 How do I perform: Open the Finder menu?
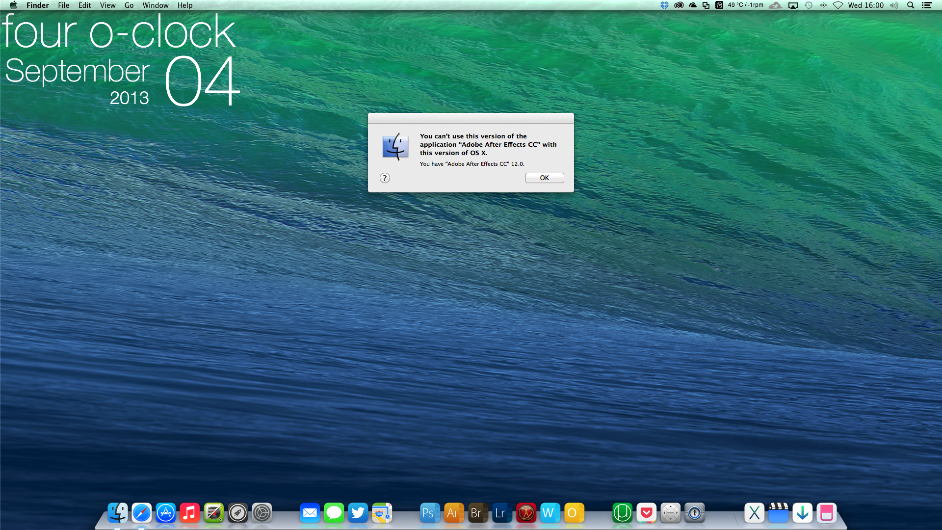click(38, 5)
